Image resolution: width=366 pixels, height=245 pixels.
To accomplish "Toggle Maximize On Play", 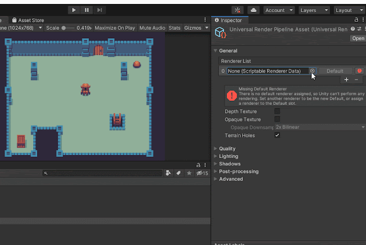I will coord(115,28).
